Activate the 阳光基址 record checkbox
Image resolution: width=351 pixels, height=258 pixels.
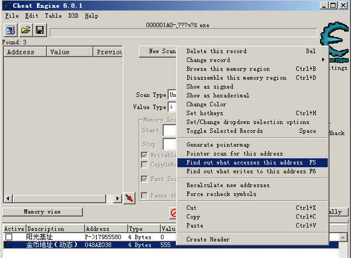tap(9, 237)
